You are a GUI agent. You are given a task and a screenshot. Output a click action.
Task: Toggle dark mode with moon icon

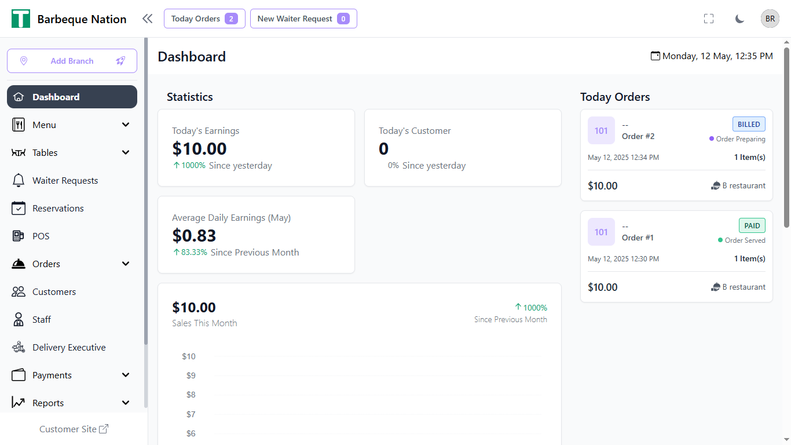[x=739, y=19]
